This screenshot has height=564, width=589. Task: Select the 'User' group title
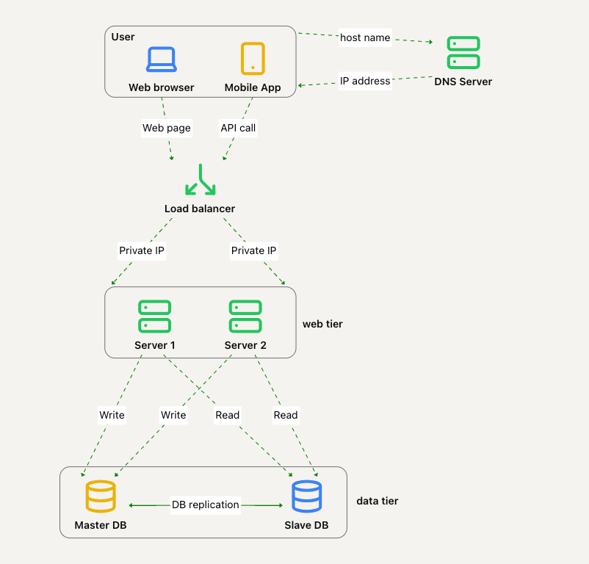coord(123,37)
